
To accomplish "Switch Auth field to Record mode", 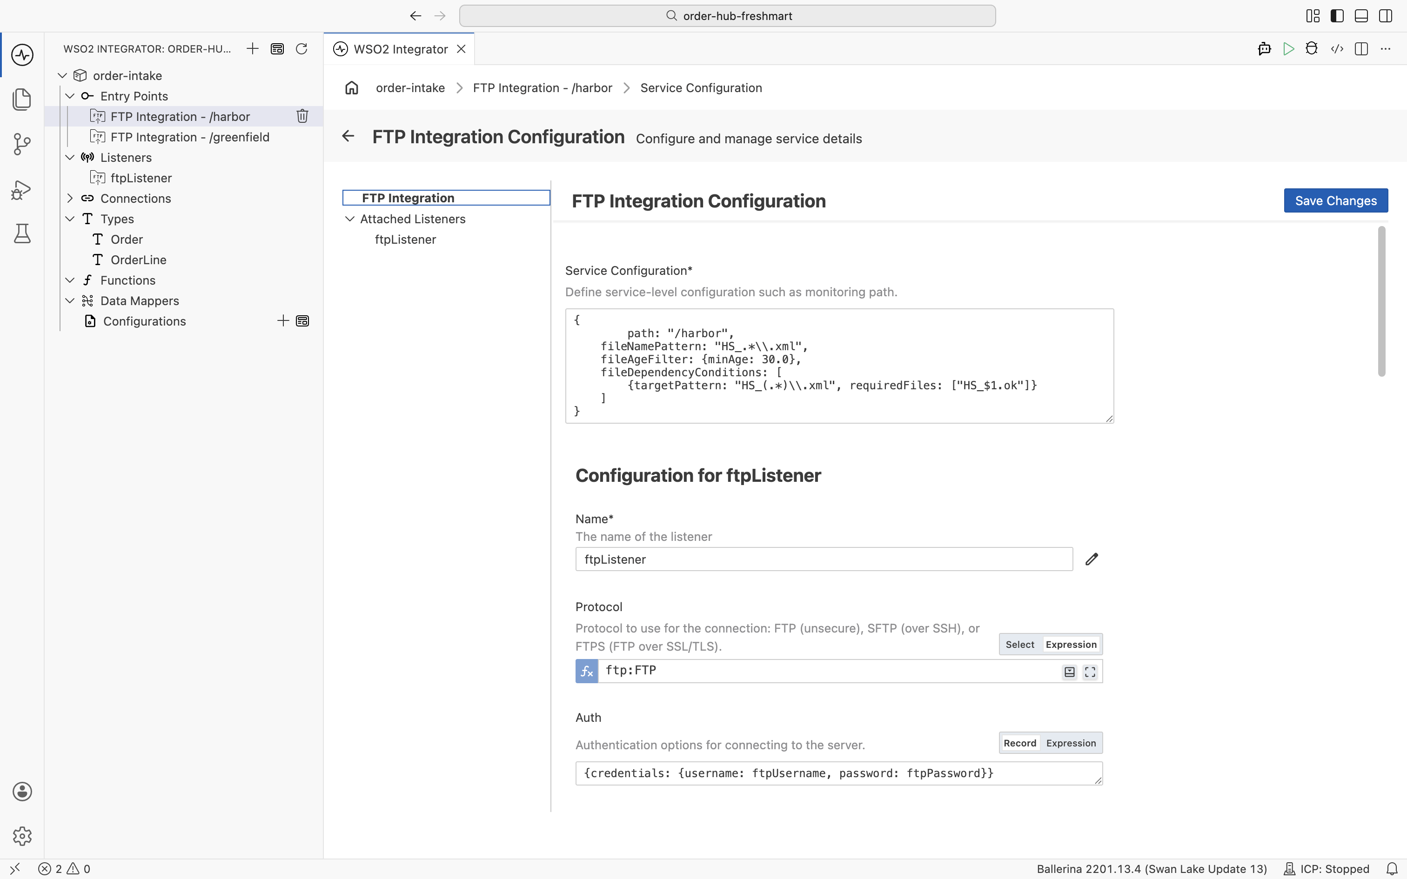I will pos(1020,743).
